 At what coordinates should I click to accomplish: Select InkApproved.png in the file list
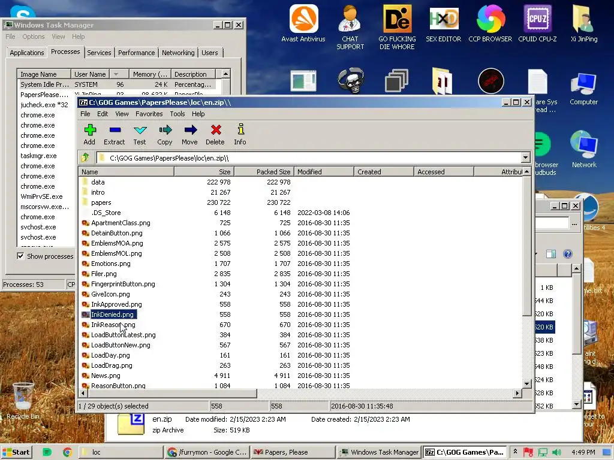coord(116,304)
